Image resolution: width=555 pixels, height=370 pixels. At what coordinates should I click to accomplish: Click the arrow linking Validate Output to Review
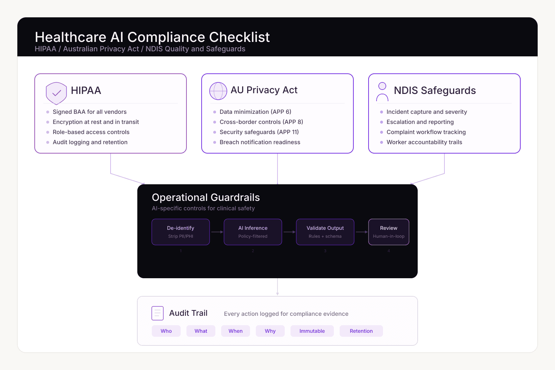tap(361, 232)
